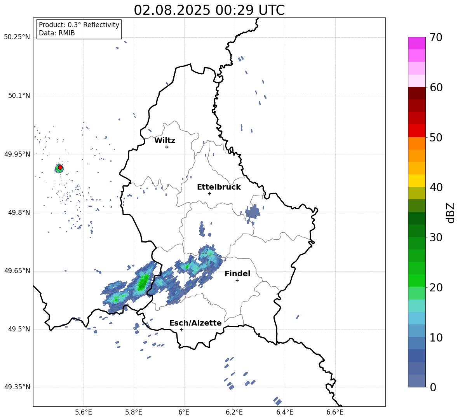Click the 50.25°N latitude label
This screenshot has width=460, height=420.
click(17, 37)
